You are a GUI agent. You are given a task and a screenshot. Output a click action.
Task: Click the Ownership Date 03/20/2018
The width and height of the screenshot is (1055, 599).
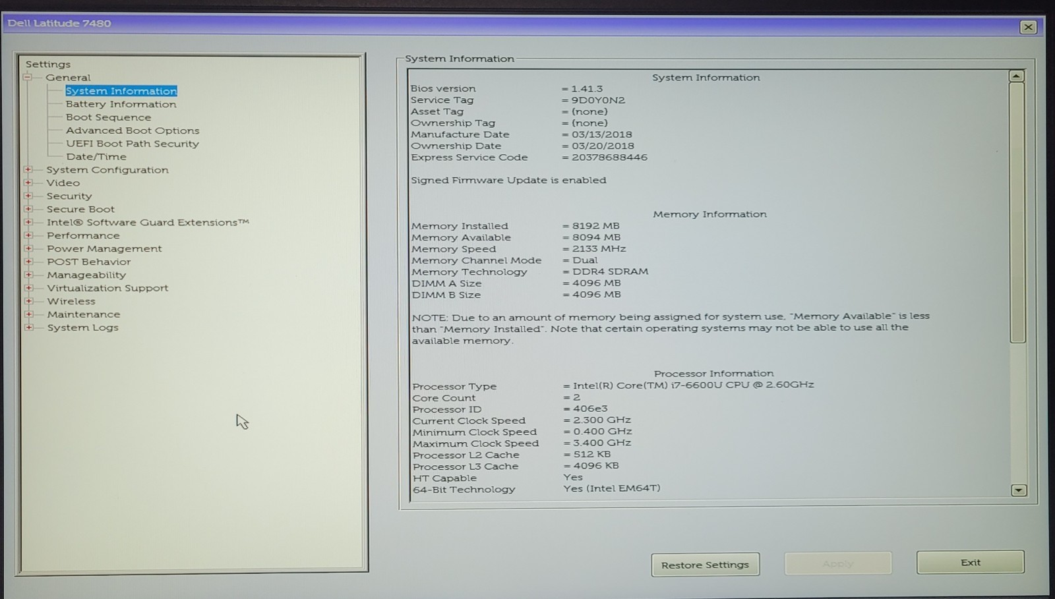click(x=603, y=146)
